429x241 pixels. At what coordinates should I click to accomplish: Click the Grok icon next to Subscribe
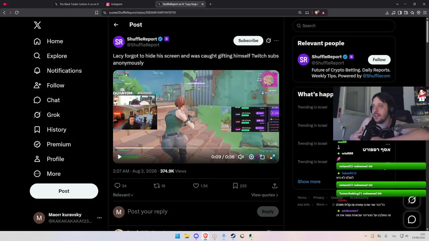pos(268,41)
